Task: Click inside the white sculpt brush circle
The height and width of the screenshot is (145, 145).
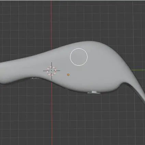Action: [x=79, y=57]
